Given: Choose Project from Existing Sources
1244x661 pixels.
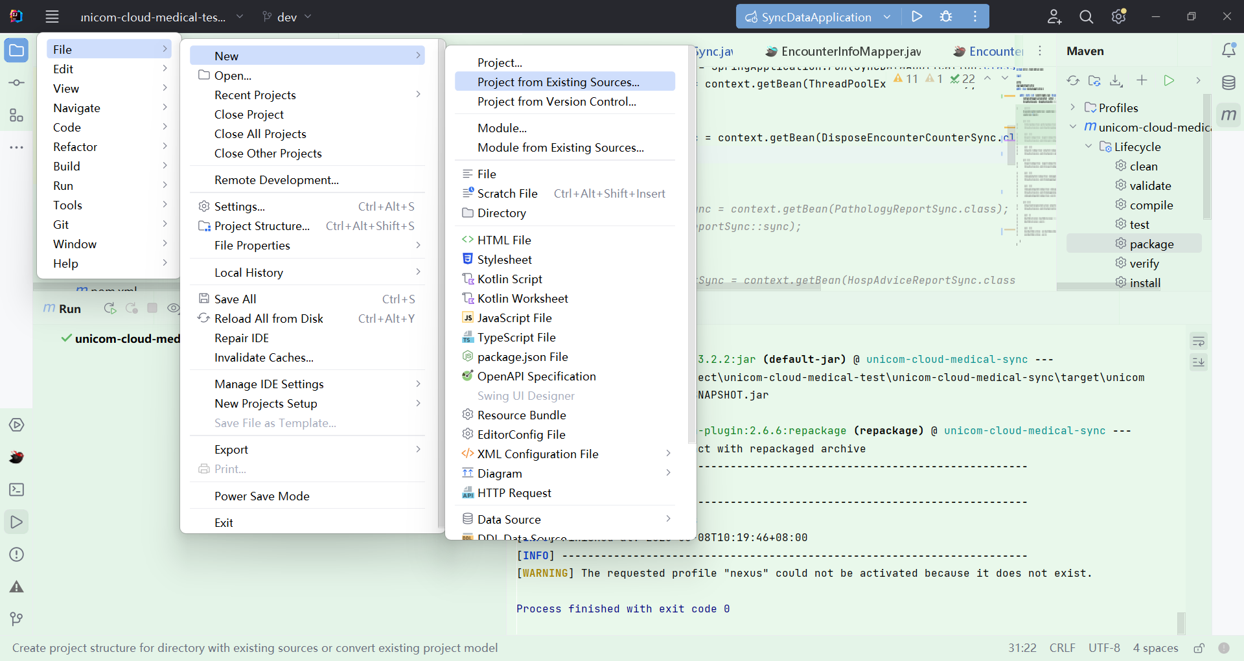Looking at the screenshot, I should click(565, 82).
